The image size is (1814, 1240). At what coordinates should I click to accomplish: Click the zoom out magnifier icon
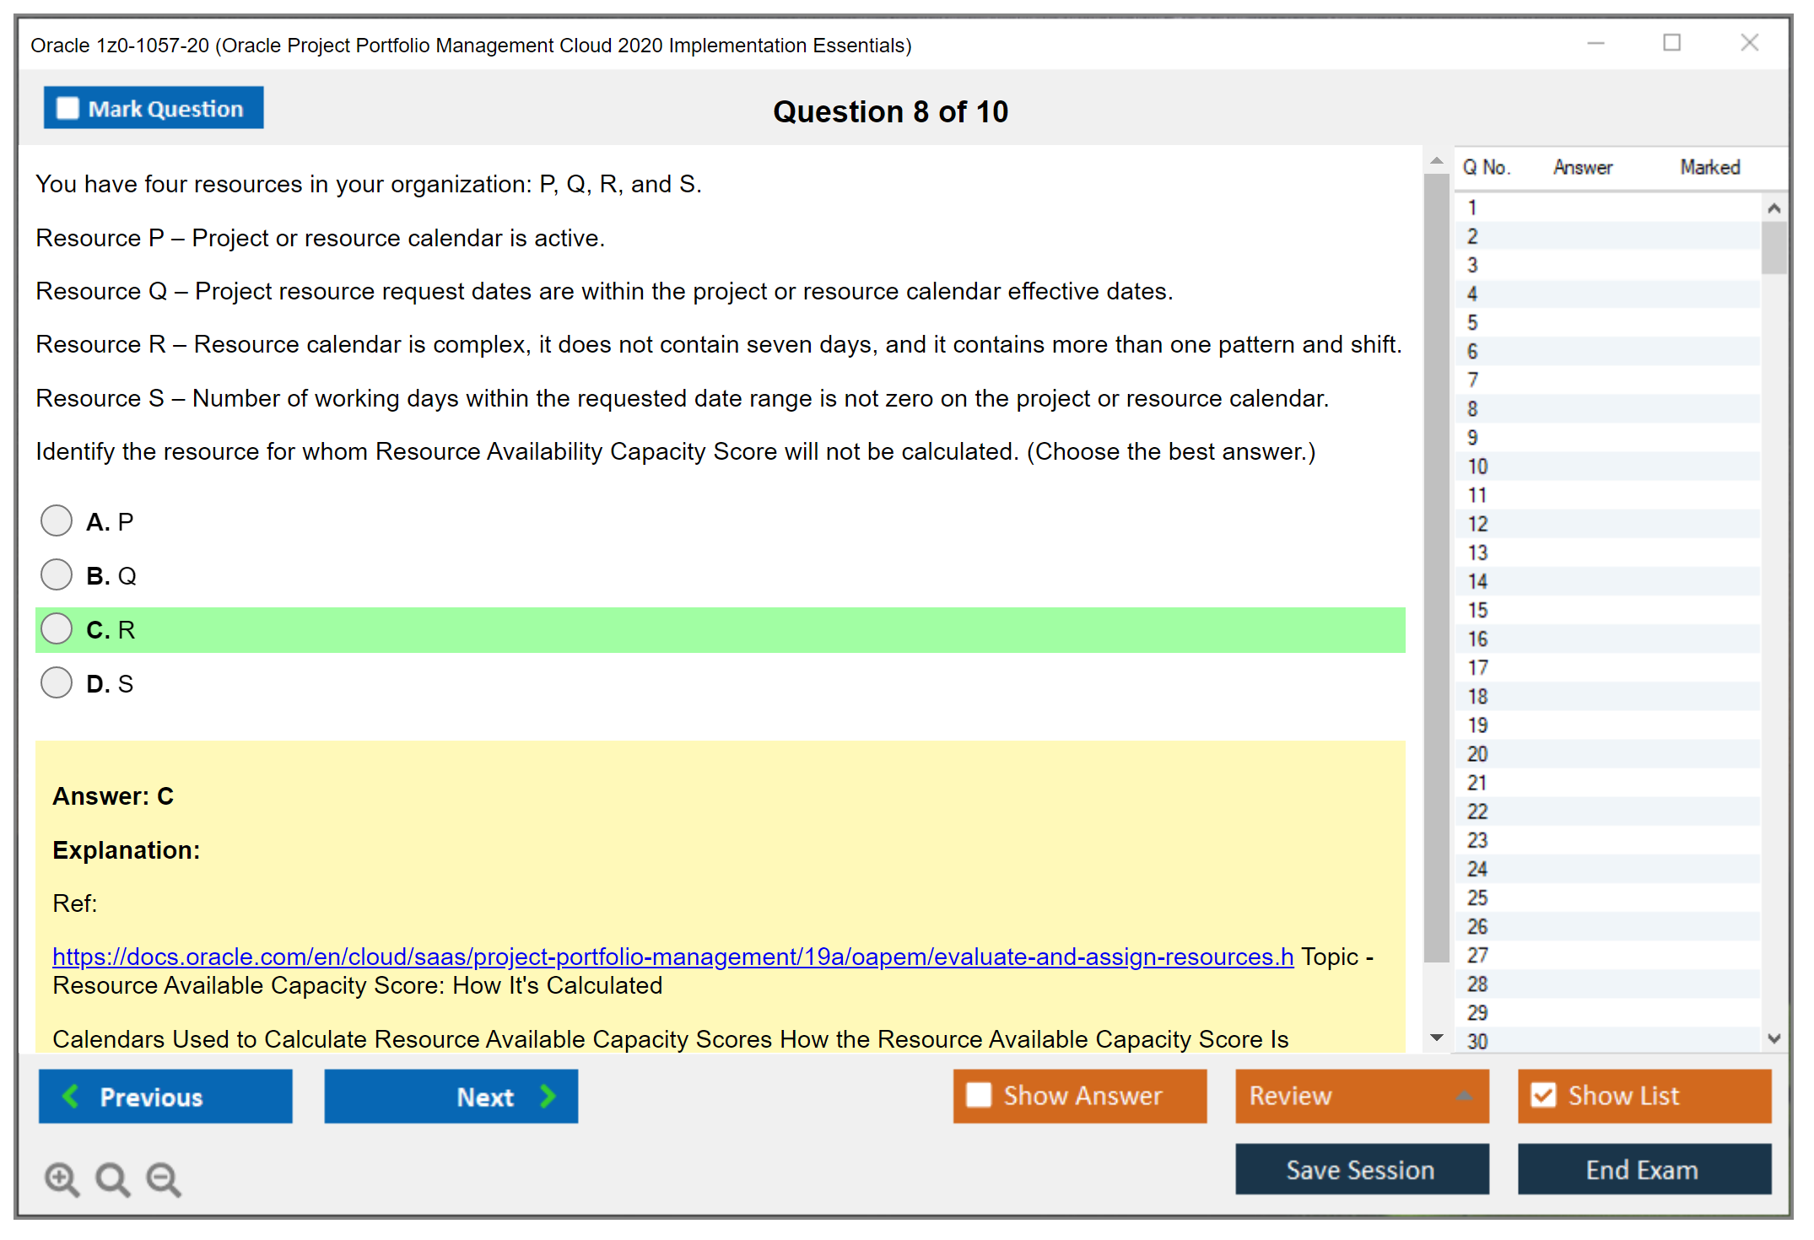tap(164, 1179)
